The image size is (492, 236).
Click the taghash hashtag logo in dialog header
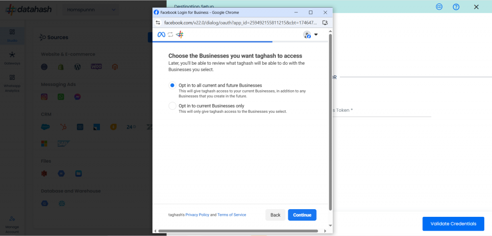pyautogui.click(x=180, y=35)
